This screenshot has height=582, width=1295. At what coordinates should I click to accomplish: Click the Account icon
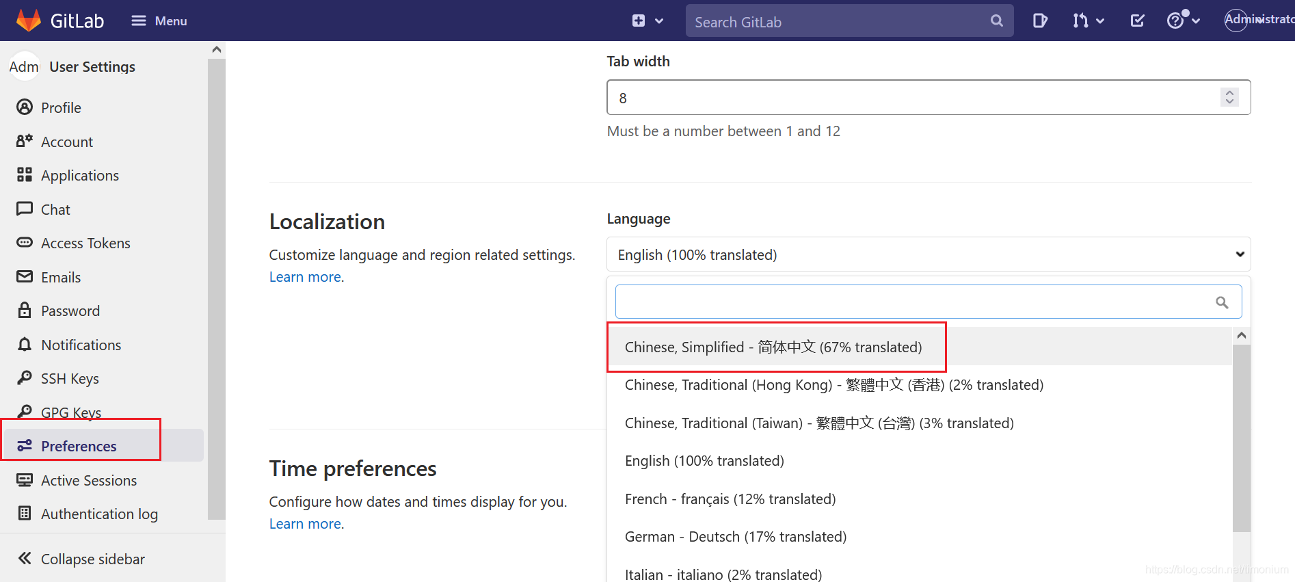(x=25, y=141)
